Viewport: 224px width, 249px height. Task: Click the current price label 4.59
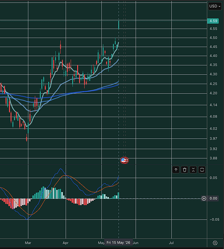pos(213,21)
